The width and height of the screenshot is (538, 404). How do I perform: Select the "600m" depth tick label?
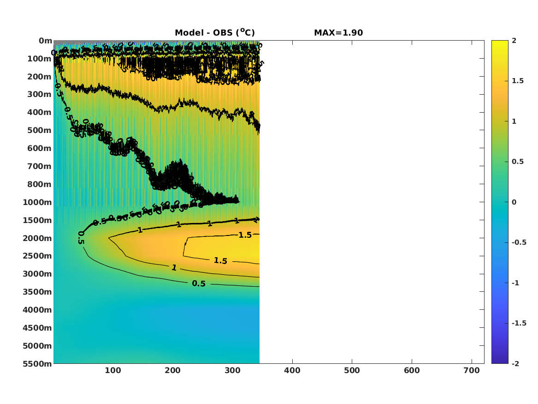point(40,148)
